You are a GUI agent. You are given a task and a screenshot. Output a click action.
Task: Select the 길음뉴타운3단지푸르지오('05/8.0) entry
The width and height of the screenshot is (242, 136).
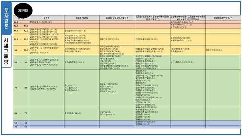pos(43,87)
